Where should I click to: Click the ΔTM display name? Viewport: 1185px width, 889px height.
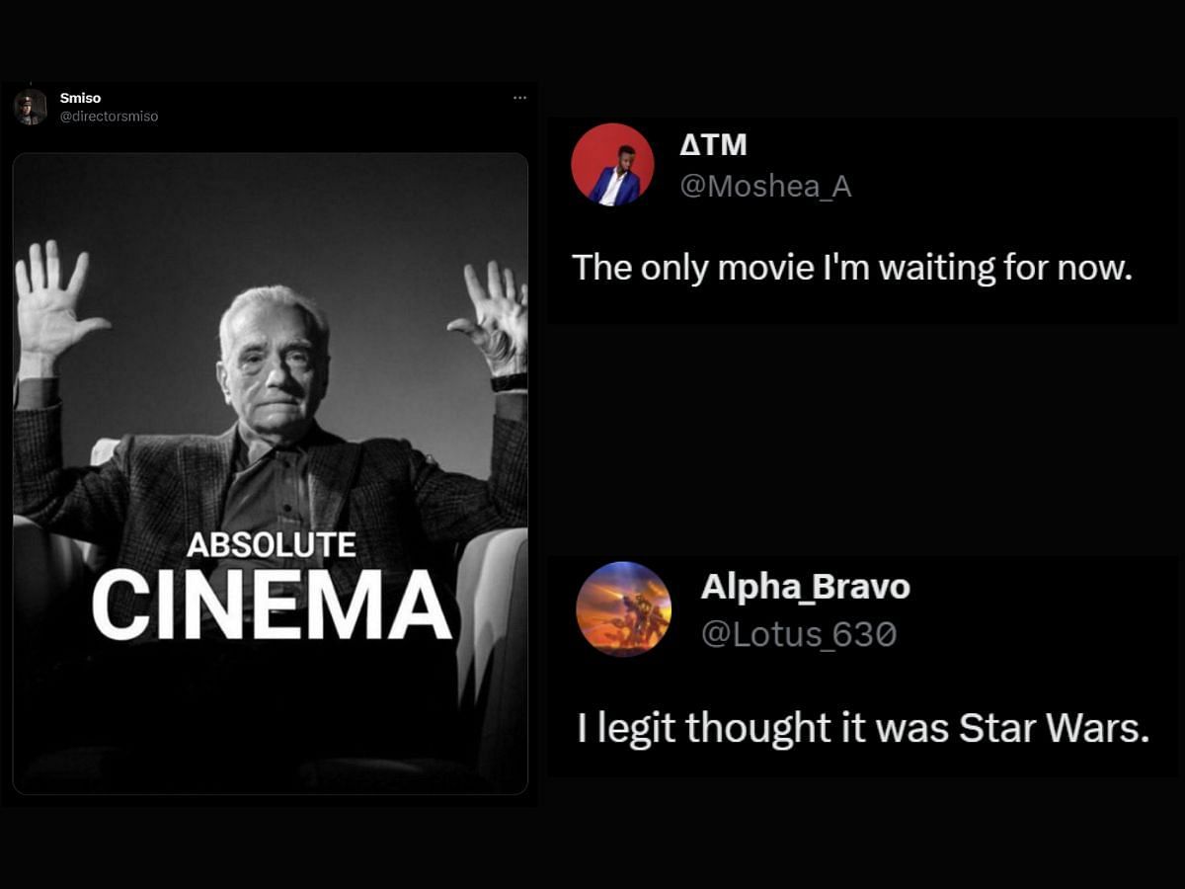click(713, 145)
